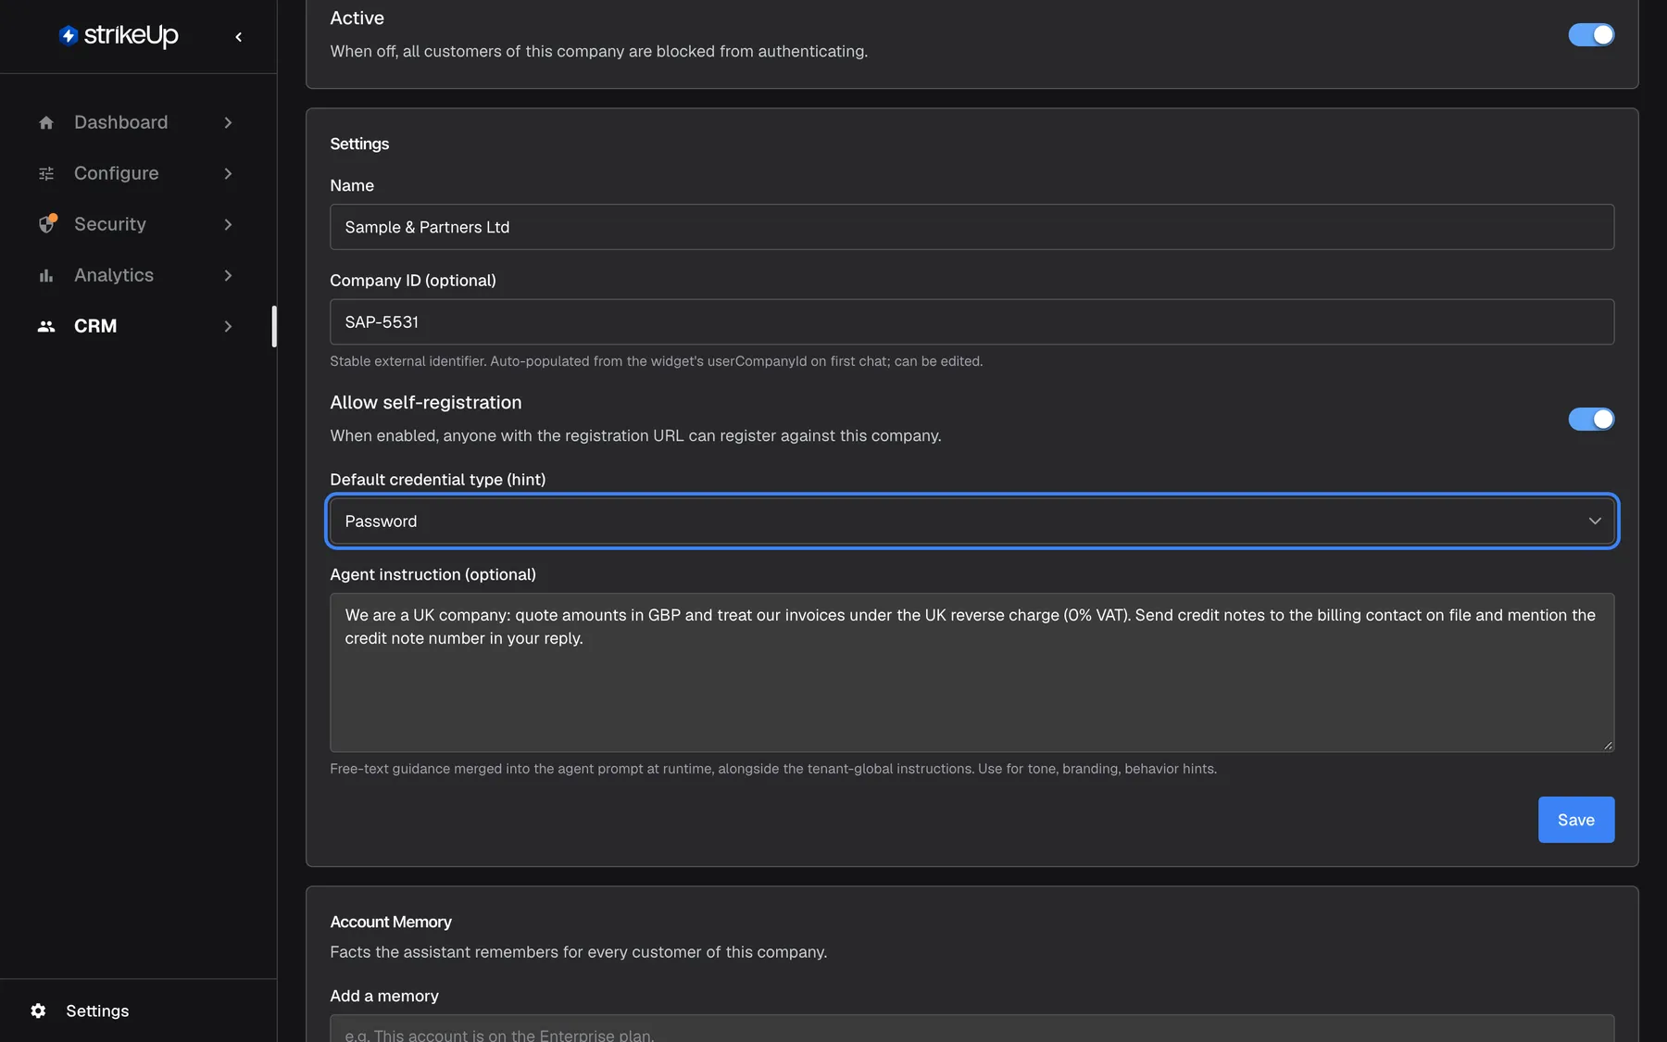Screen dimensions: 1667x1042
Task: Focus the Name input field
Action: (x=971, y=227)
